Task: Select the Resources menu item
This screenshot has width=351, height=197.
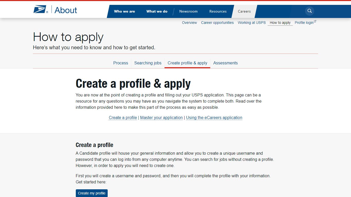Action: (218, 11)
